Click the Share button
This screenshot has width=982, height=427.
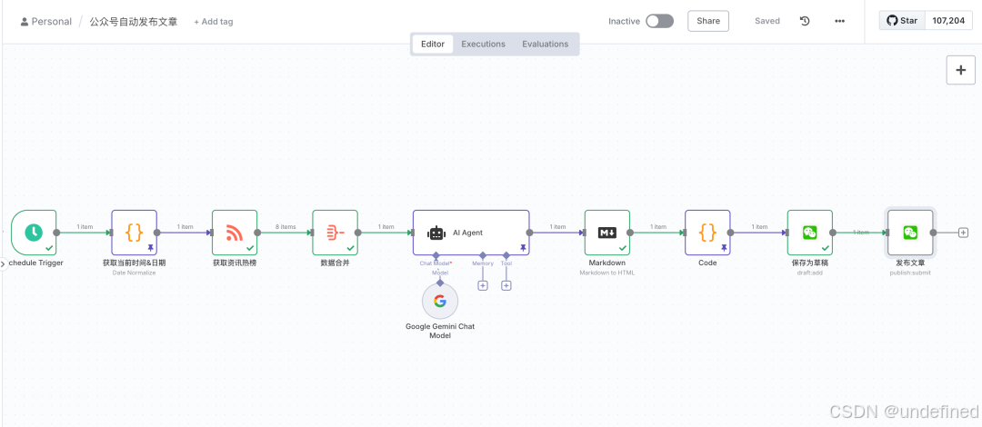[708, 21]
